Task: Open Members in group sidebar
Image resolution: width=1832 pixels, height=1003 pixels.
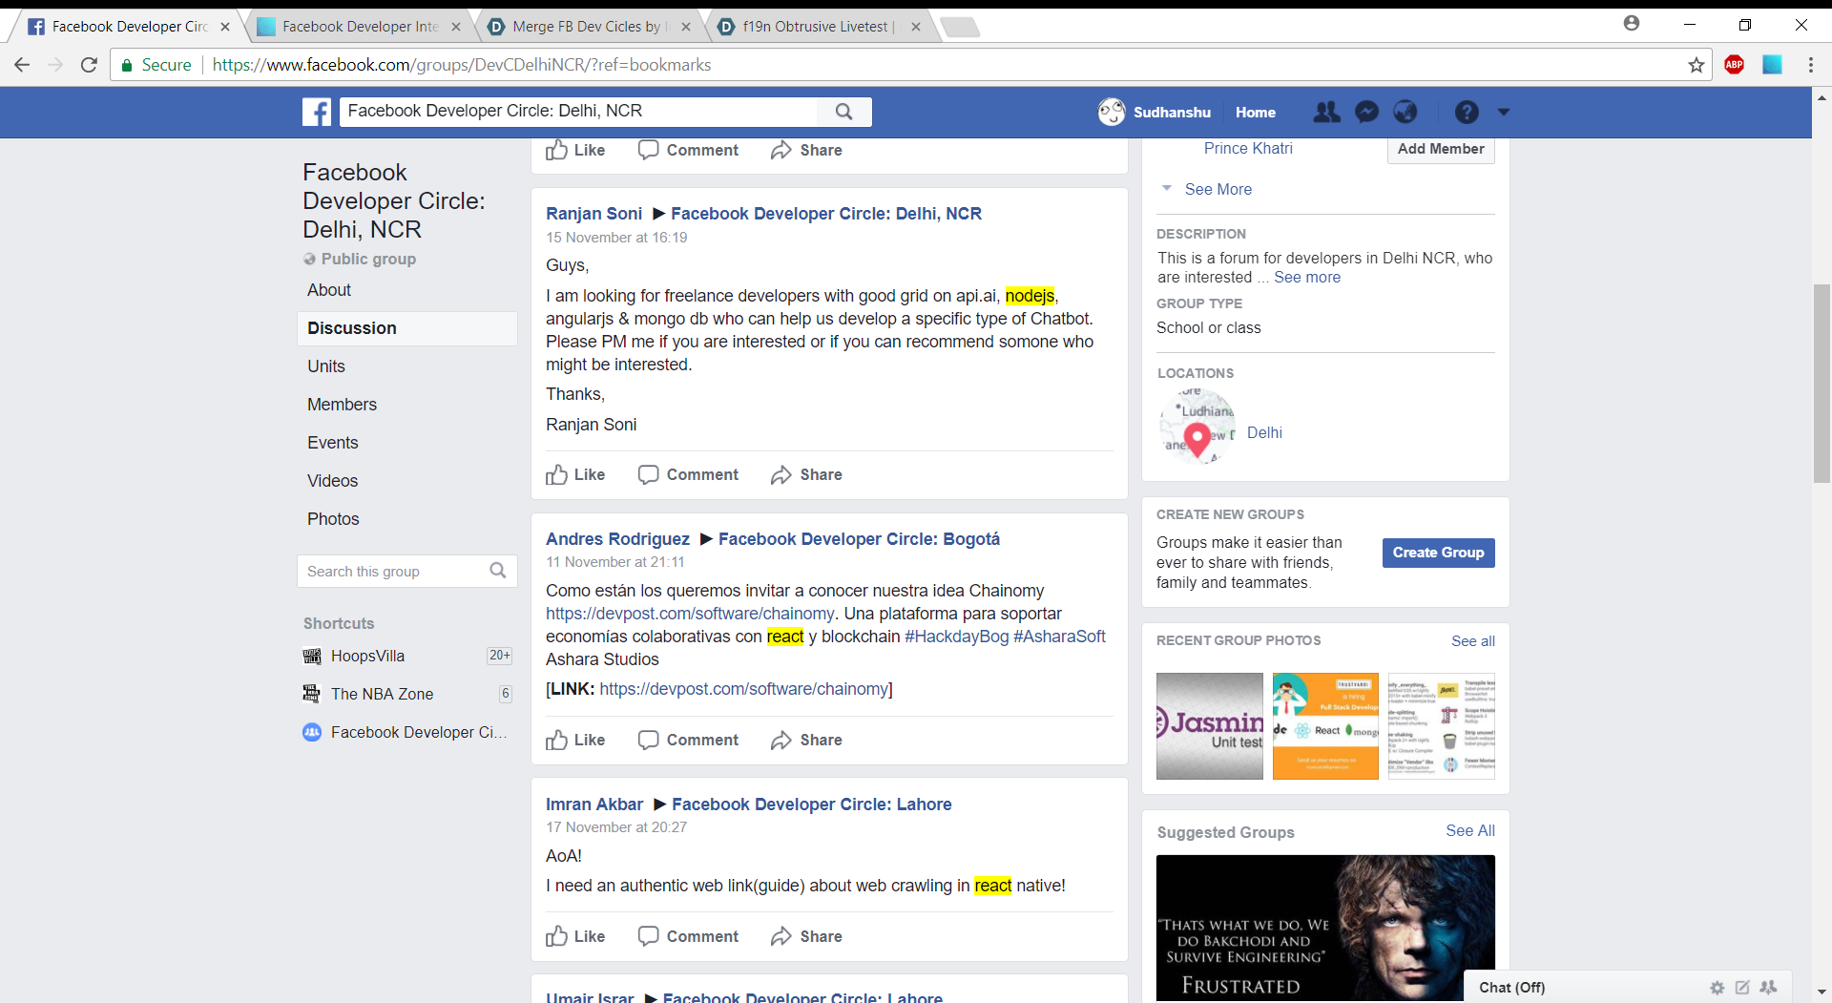Action: 342,405
